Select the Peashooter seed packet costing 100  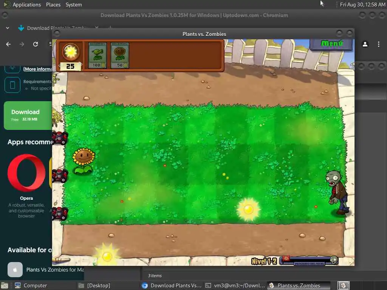point(97,55)
